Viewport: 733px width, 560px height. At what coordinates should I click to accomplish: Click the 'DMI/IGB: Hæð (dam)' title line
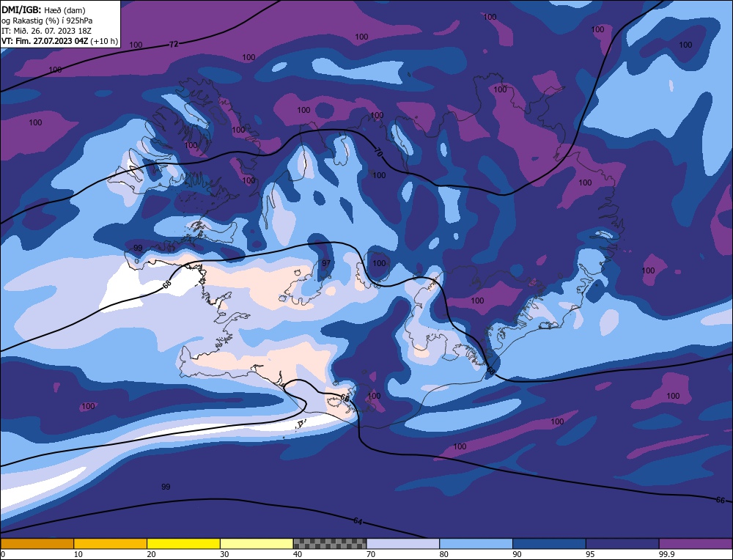(x=43, y=10)
